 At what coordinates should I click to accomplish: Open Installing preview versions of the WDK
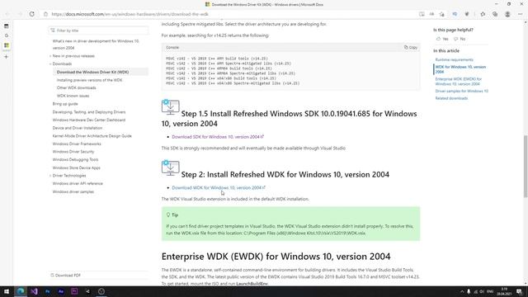click(x=89, y=80)
